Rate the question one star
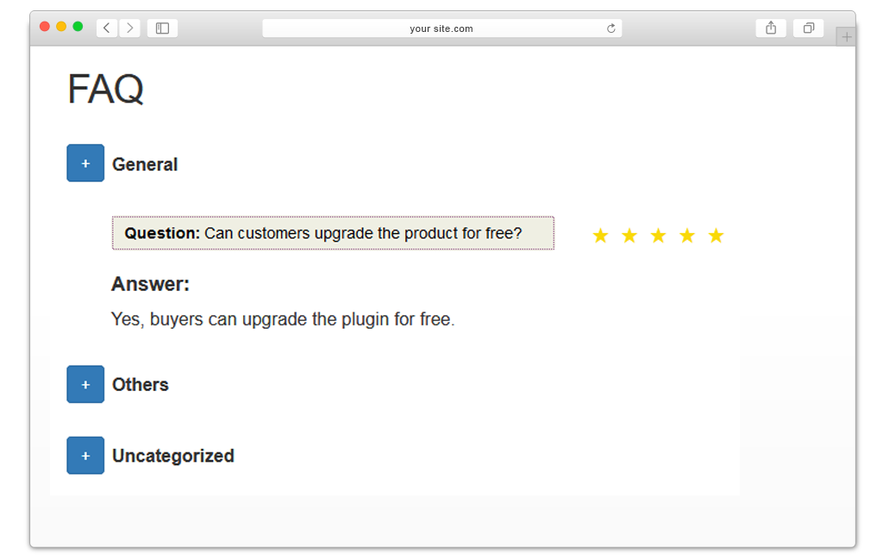 click(600, 236)
